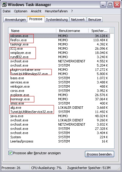Open the Ansicht menu
Viewport: 122px width, 172px height.
coord(36,11)
